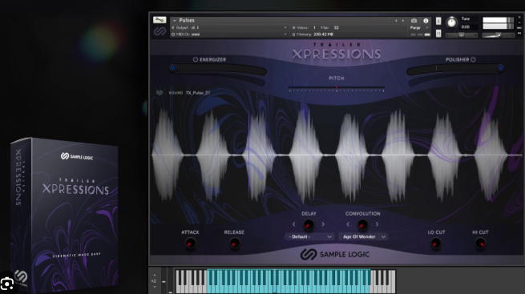The width and height of the screenshot is (525, 294).
Task: Click the Tune value 0.00 field
Action: pyautogui.click(x=466, y=26)
